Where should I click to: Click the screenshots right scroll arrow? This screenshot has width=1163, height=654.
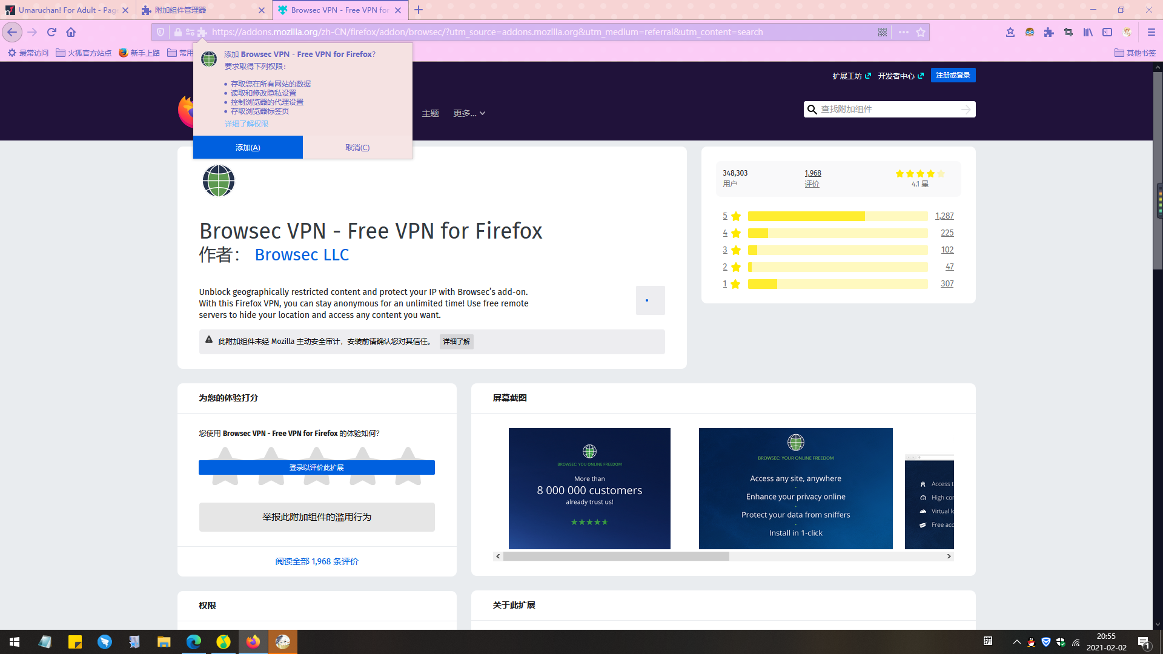pyautogui.click(x=949, y=556)
